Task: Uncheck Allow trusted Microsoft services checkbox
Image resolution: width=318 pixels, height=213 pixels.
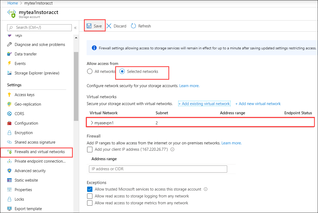Action: [x=90, y=189]
